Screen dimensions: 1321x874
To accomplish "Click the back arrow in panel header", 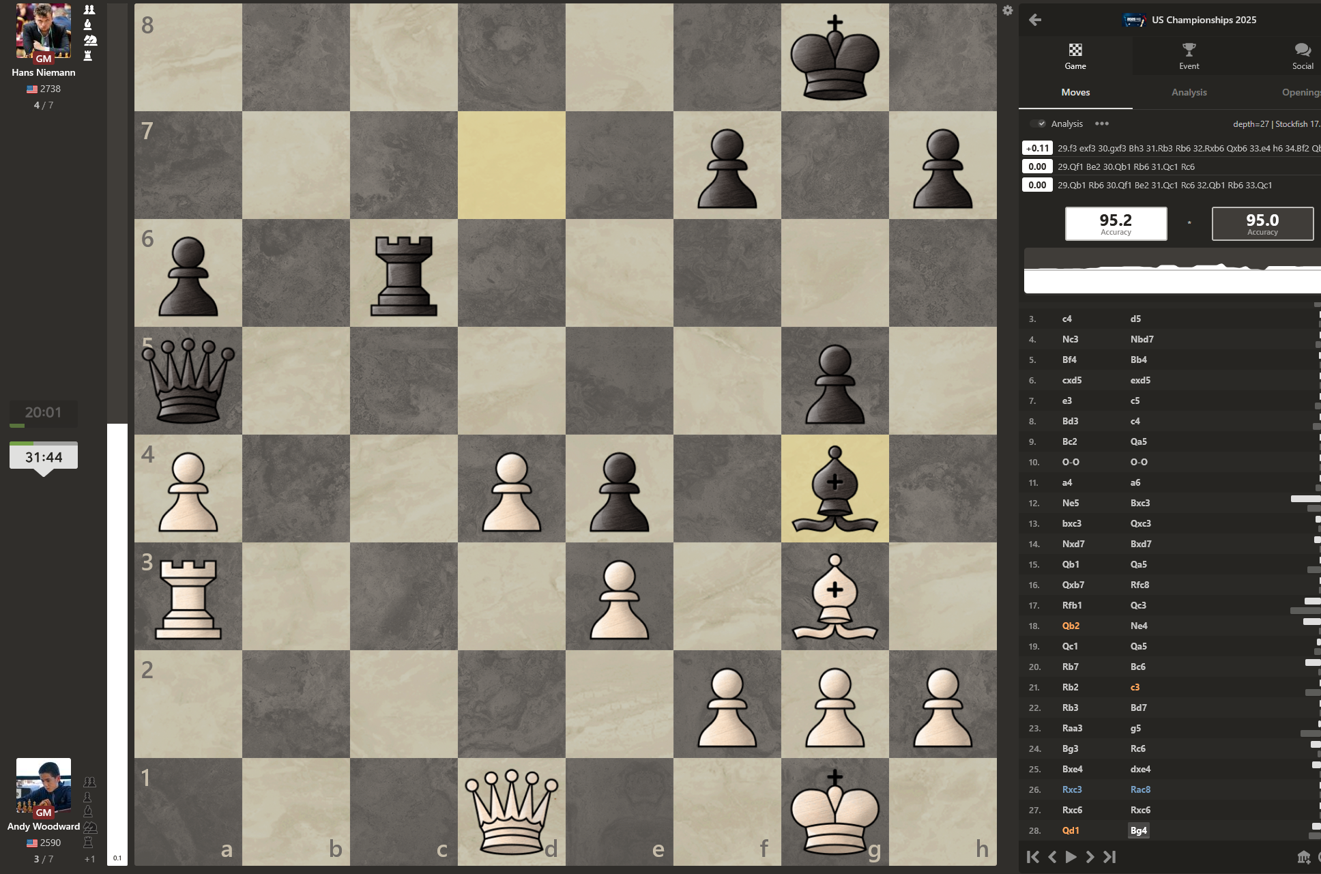I will coord(1035,20).
